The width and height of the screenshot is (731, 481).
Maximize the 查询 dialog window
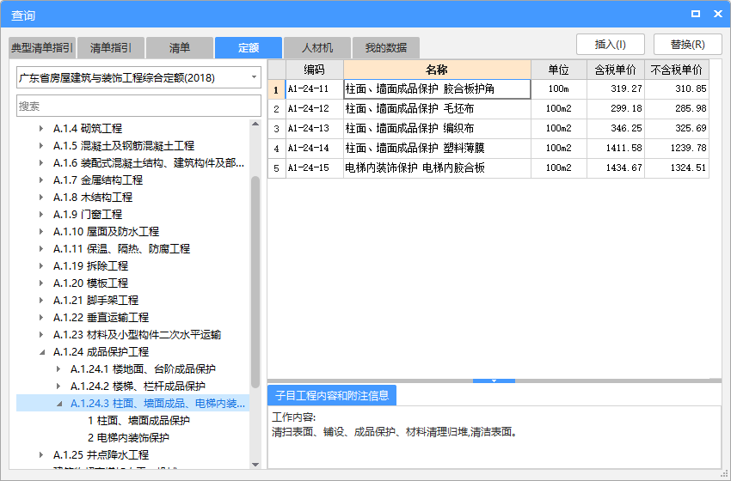click(x=696, y=14)
